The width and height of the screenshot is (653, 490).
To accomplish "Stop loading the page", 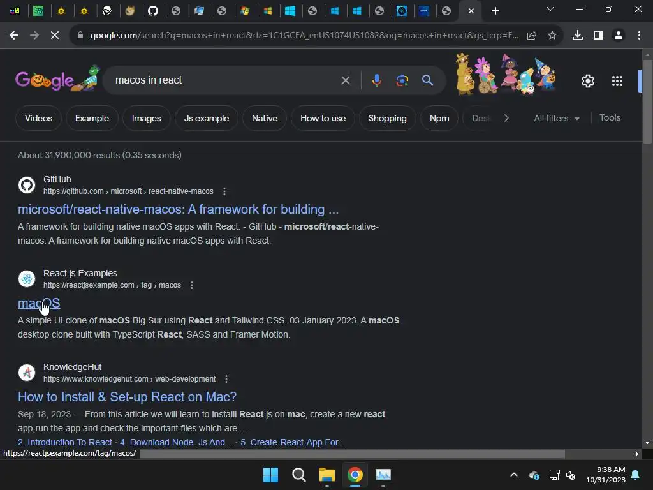I will coord(55,36).
